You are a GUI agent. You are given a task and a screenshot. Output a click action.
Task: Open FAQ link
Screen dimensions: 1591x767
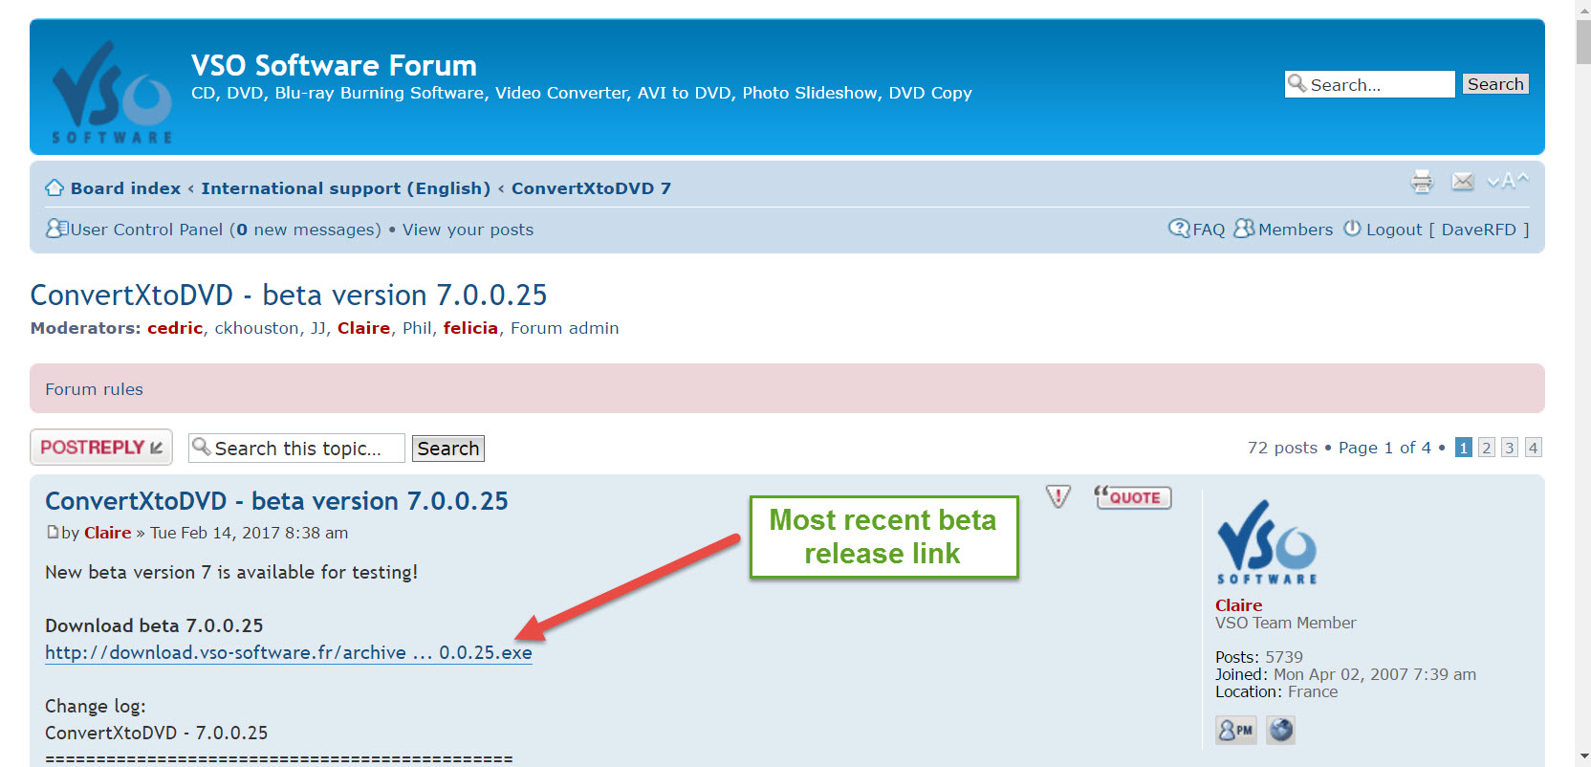(x=1209, y=230)
